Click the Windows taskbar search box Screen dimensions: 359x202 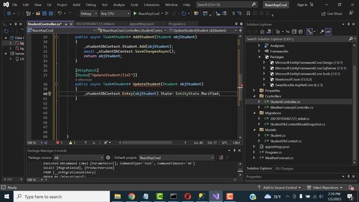pos(62,196)
